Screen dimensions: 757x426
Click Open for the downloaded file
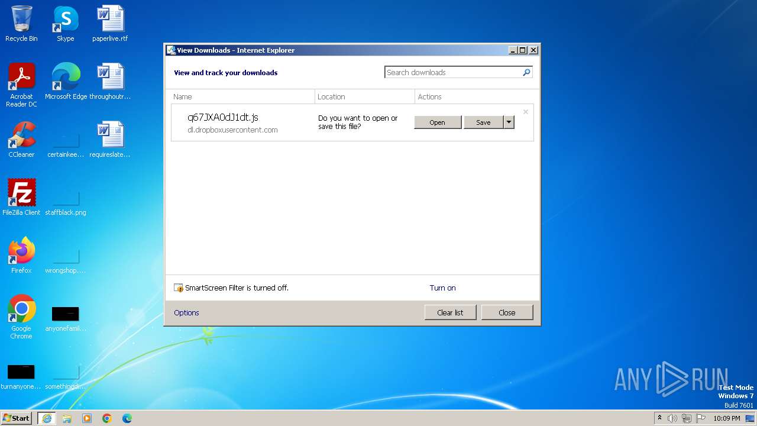click(x=438, y=122)
